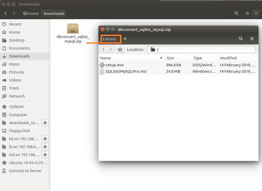Go forward in Files window
The width and height of the screenshot is (262, 191).
pyautogui.click(x=14, y=13)
